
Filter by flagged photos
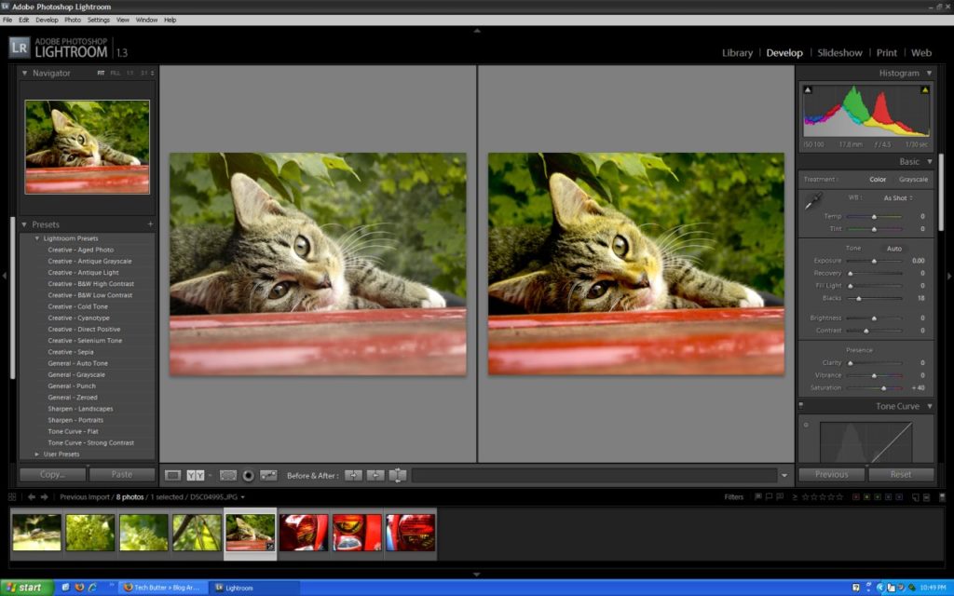click(758, 497)
